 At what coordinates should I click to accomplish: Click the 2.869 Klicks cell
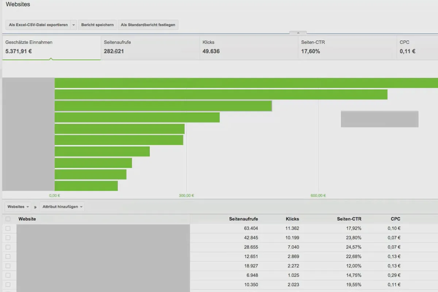pos(293,257)
